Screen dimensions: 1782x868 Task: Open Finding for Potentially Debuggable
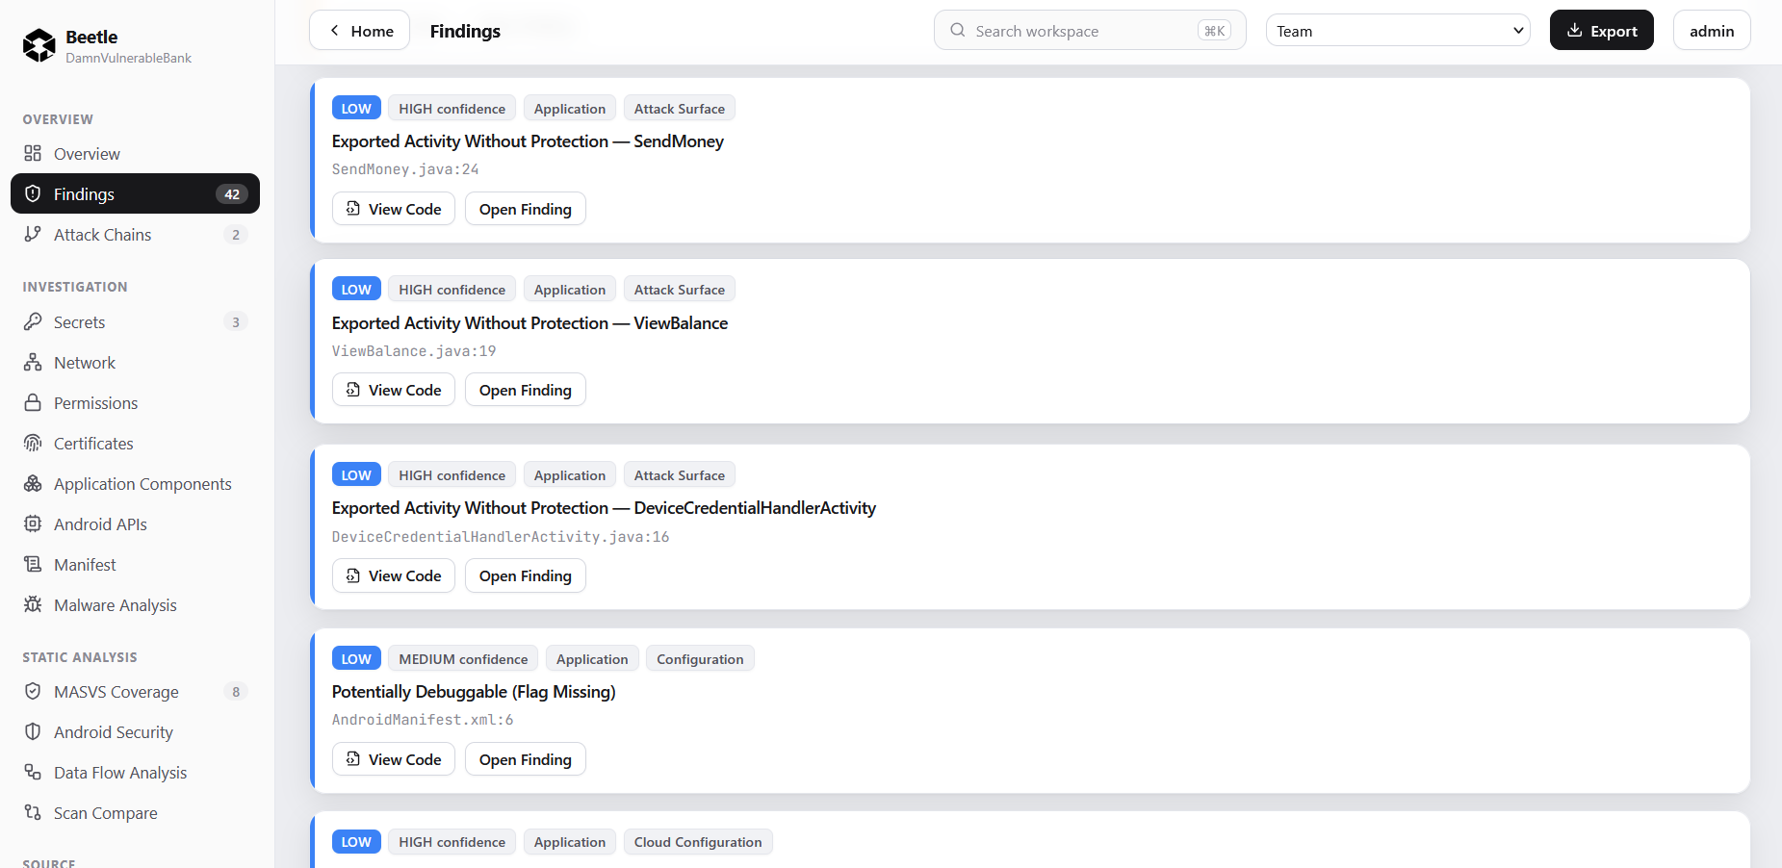click(x=526, y=759)
